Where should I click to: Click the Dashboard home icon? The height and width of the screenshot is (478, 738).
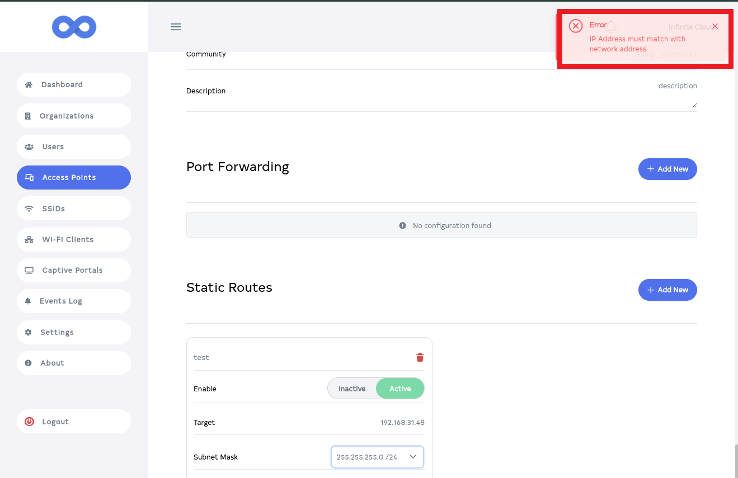pos(29,84)
